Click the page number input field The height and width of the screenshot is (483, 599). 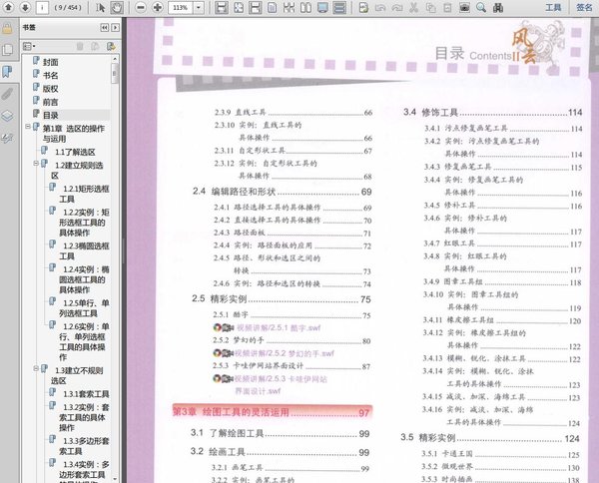pos(42,7)
